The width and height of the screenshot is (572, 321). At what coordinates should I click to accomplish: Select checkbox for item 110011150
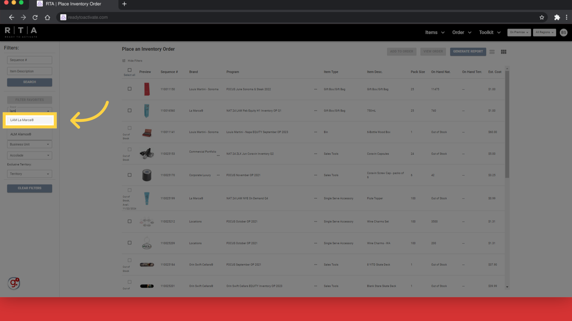pyautogui.click(x=130, y=89)
